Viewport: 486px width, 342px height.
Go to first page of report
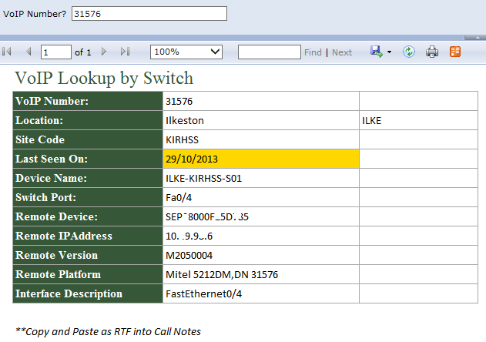[7, 52]
